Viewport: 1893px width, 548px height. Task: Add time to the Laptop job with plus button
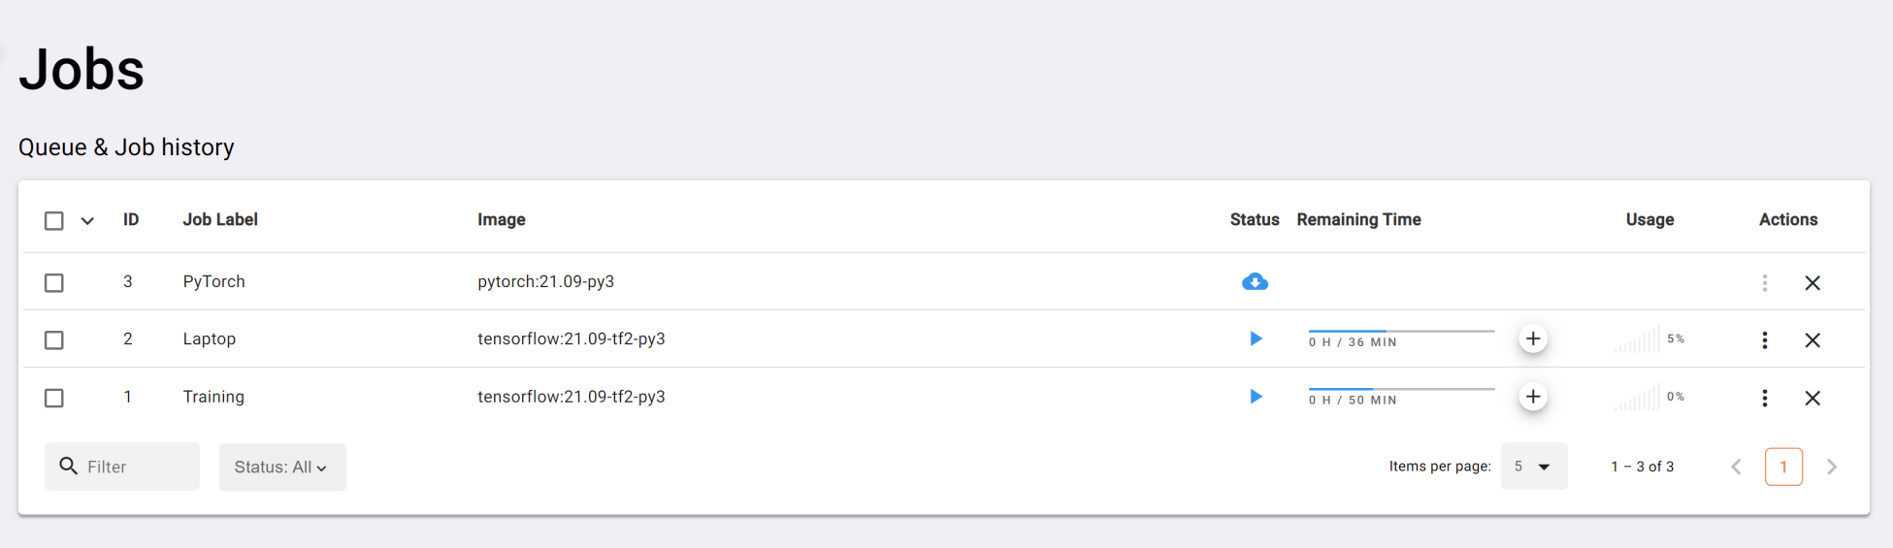click(x=1533, y=338)
